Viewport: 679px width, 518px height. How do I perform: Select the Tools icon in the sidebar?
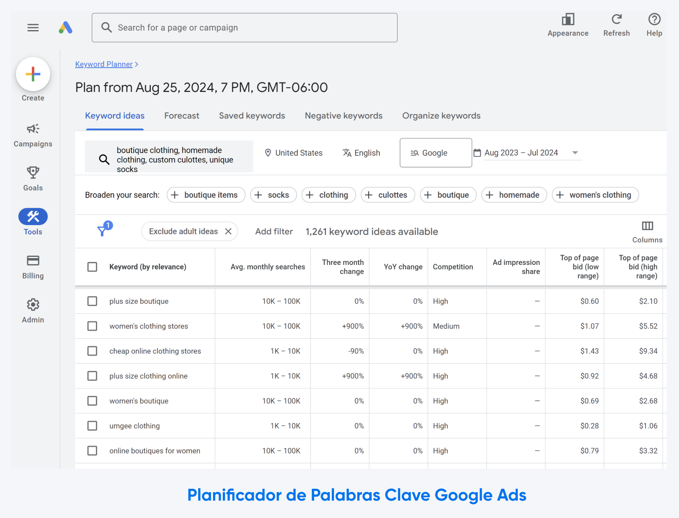pos(33,216)
